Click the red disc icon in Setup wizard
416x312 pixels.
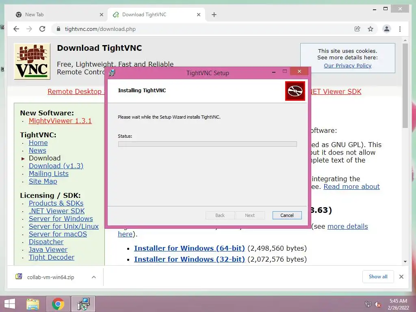tap(295, 91)
